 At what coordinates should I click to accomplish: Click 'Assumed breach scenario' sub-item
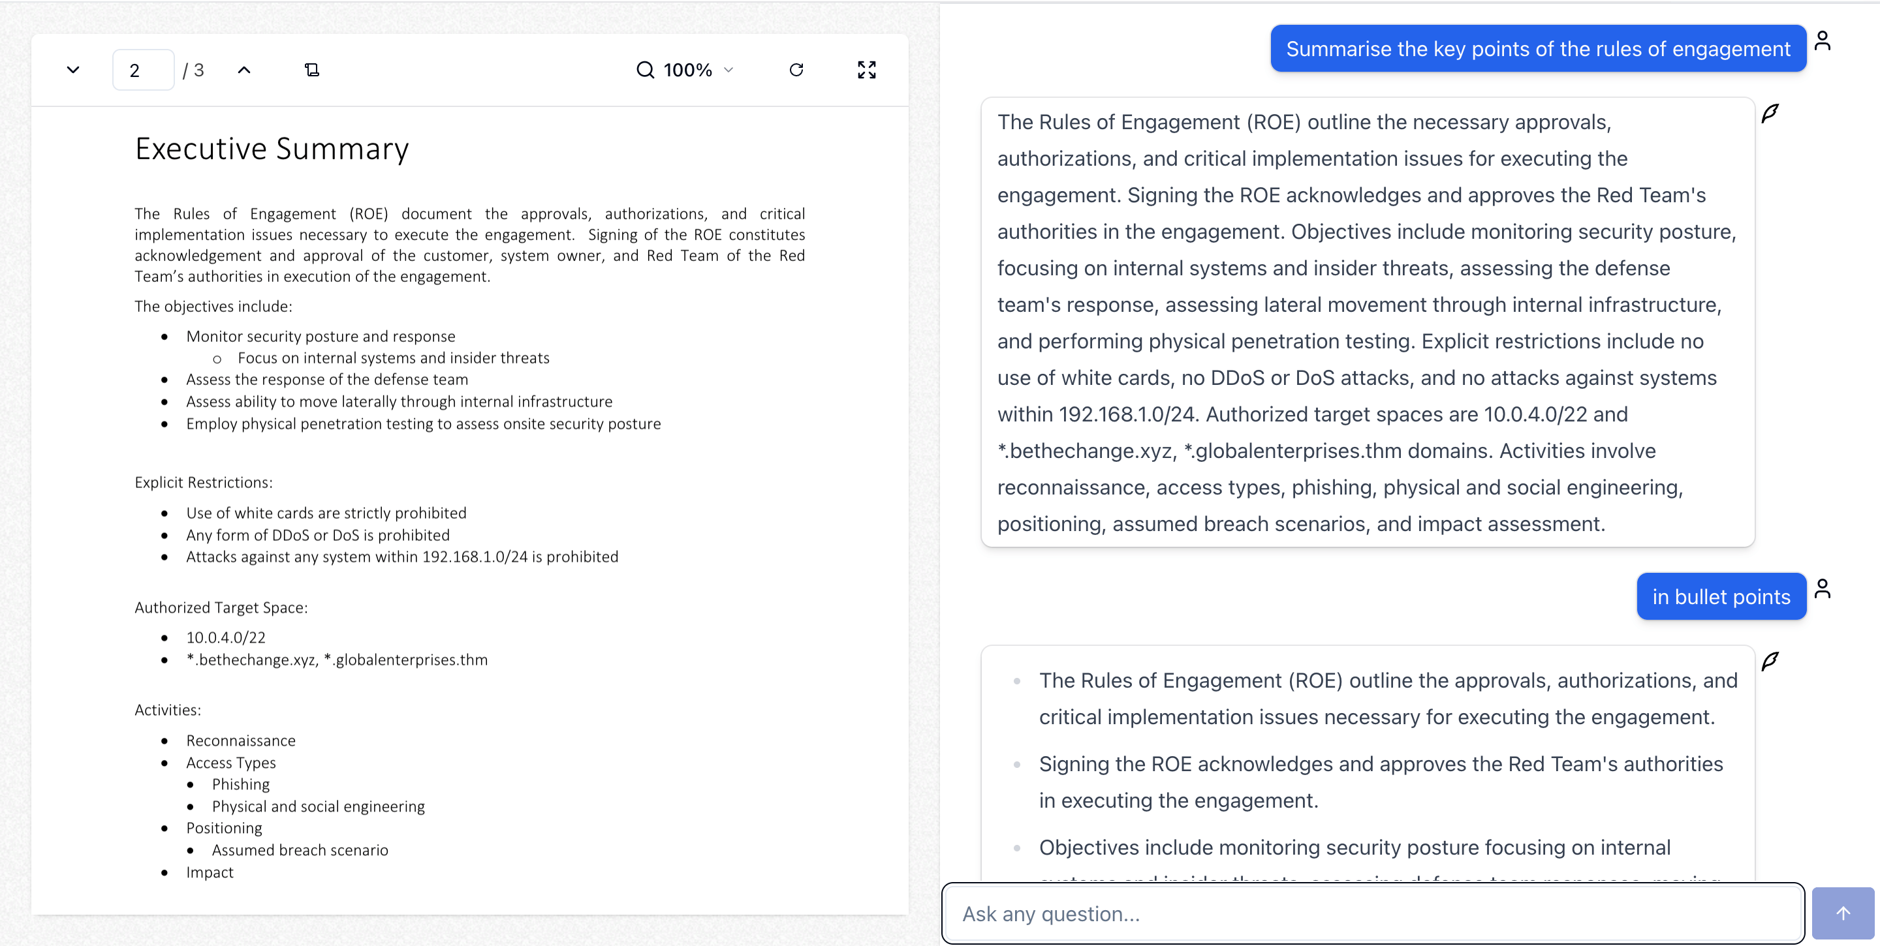(x=300, y=849)
